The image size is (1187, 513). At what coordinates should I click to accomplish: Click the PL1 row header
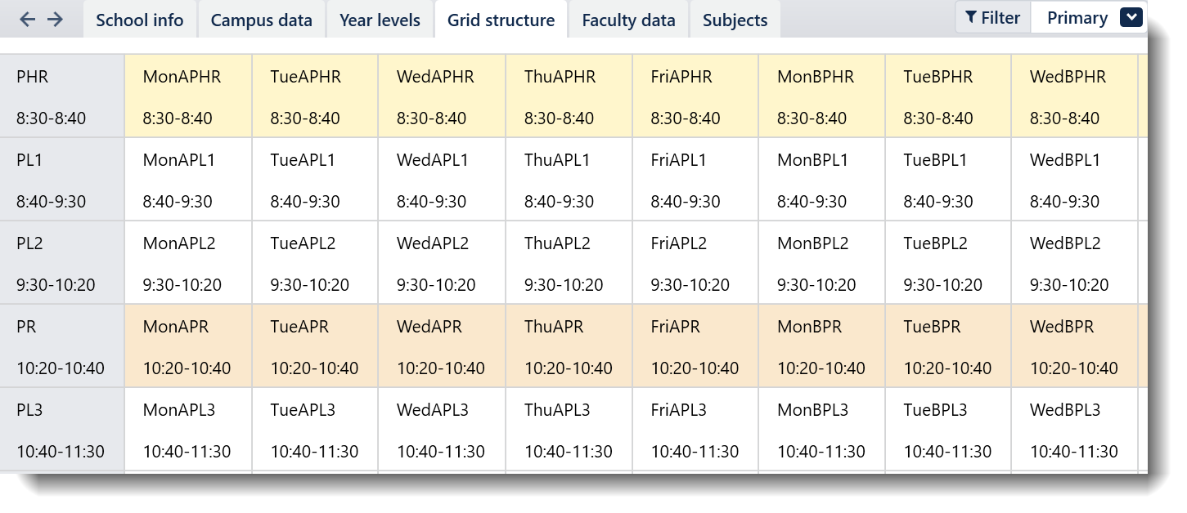pos(62,180)
